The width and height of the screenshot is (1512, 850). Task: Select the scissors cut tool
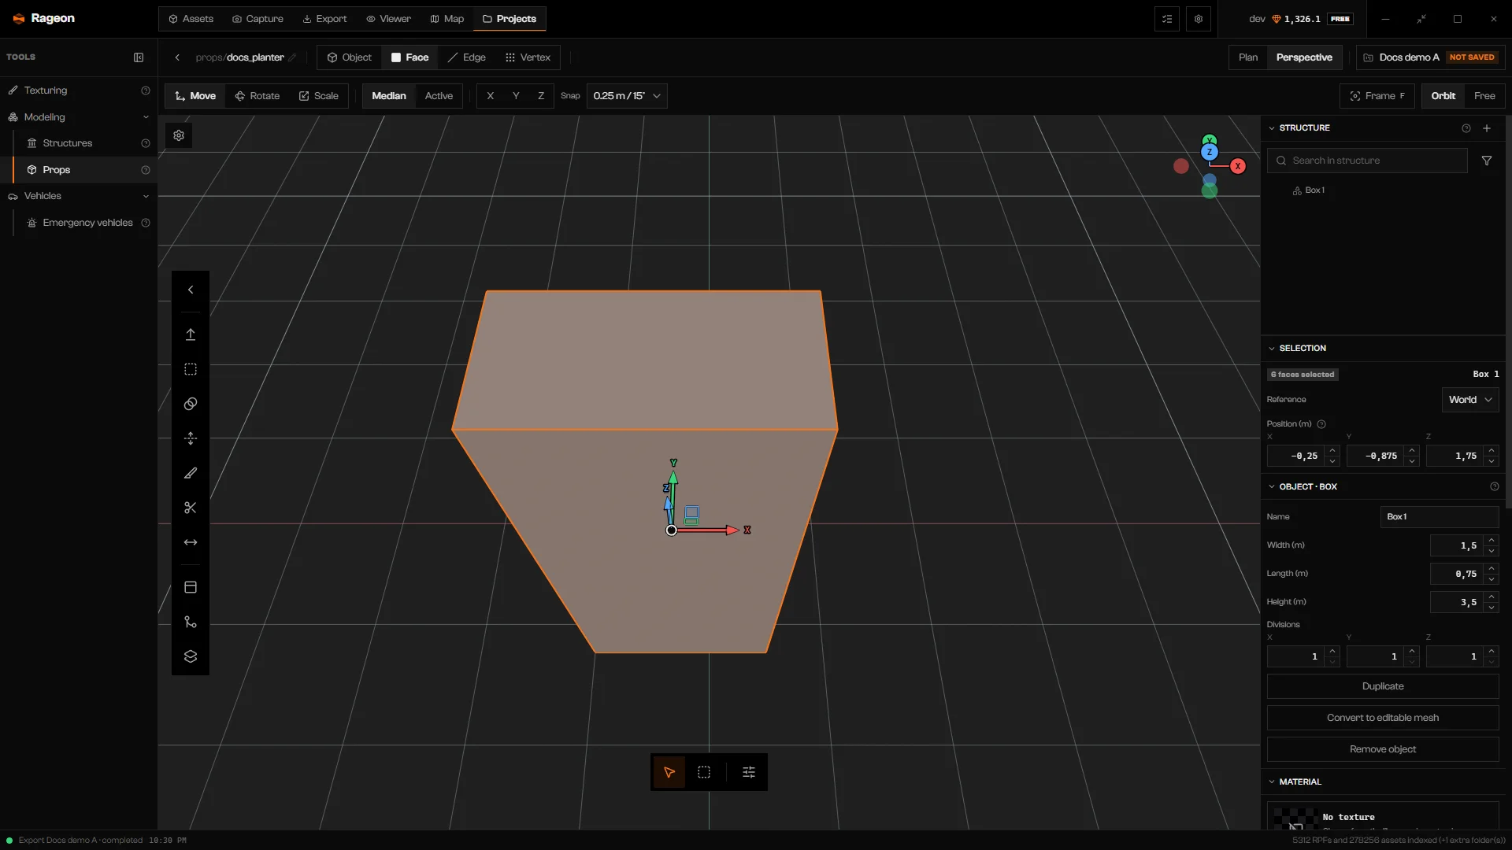(x=191, y=508)
